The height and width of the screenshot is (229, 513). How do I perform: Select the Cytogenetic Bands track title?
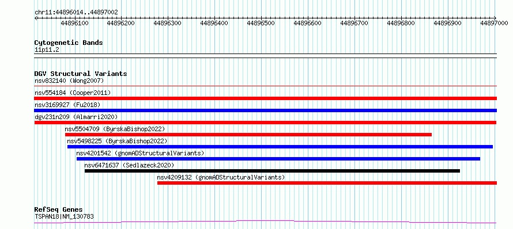[x=69, y=43]
